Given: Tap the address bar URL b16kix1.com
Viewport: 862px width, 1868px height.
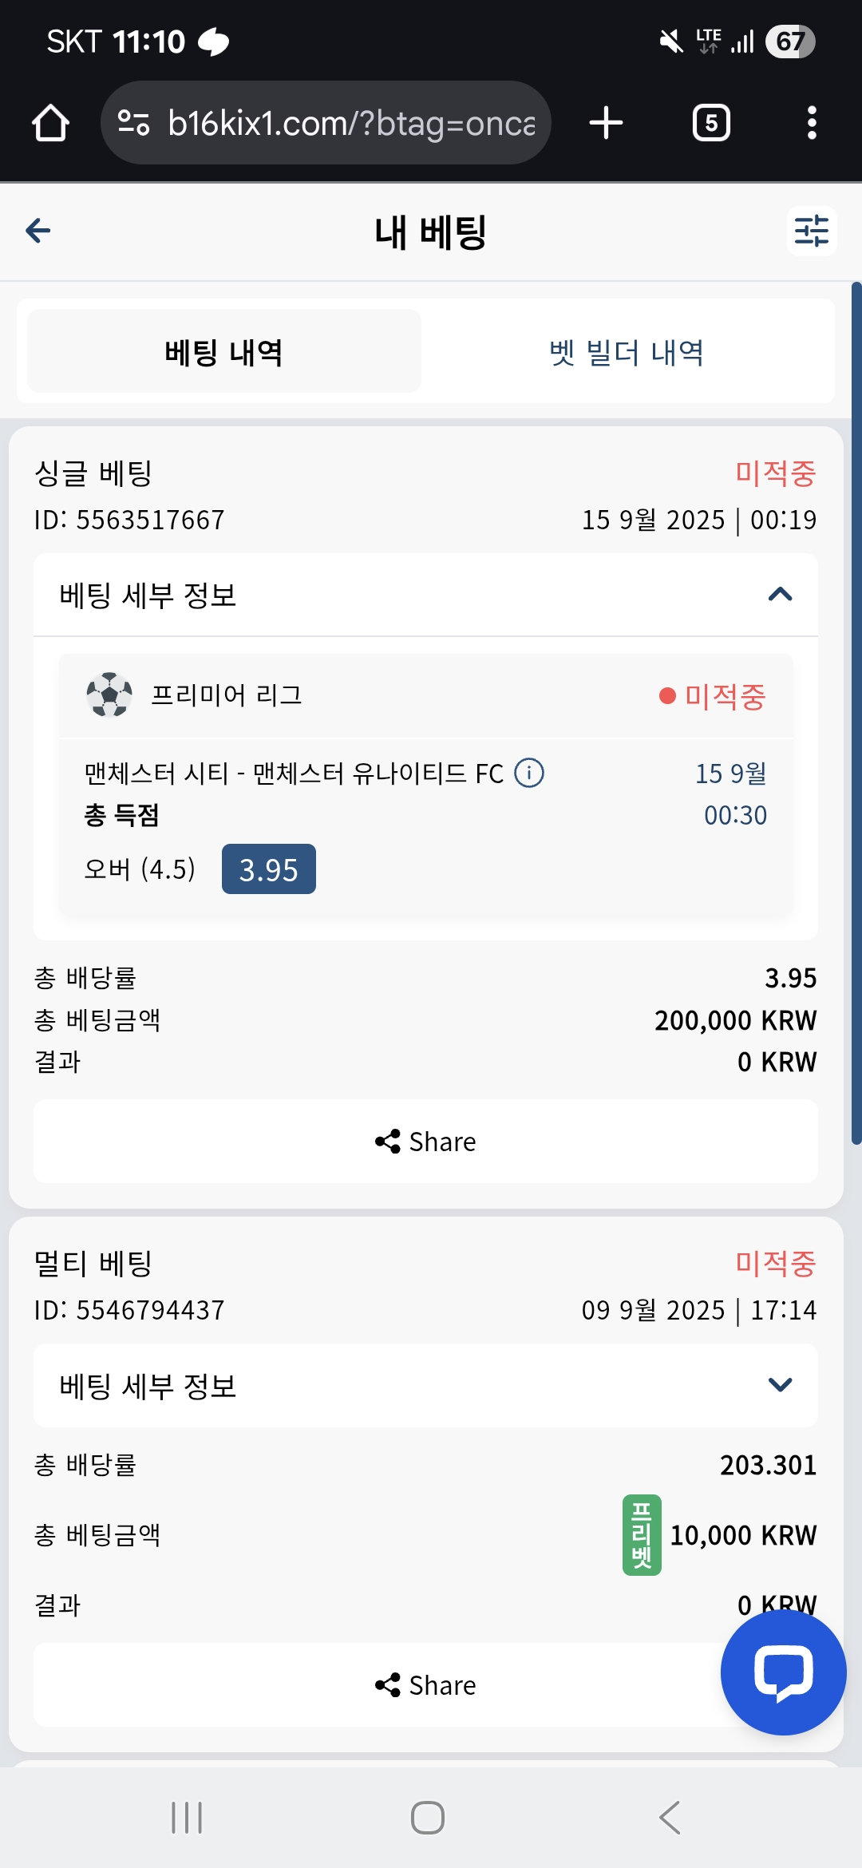Looking at the screenshot, I should (x=351, y=123).
